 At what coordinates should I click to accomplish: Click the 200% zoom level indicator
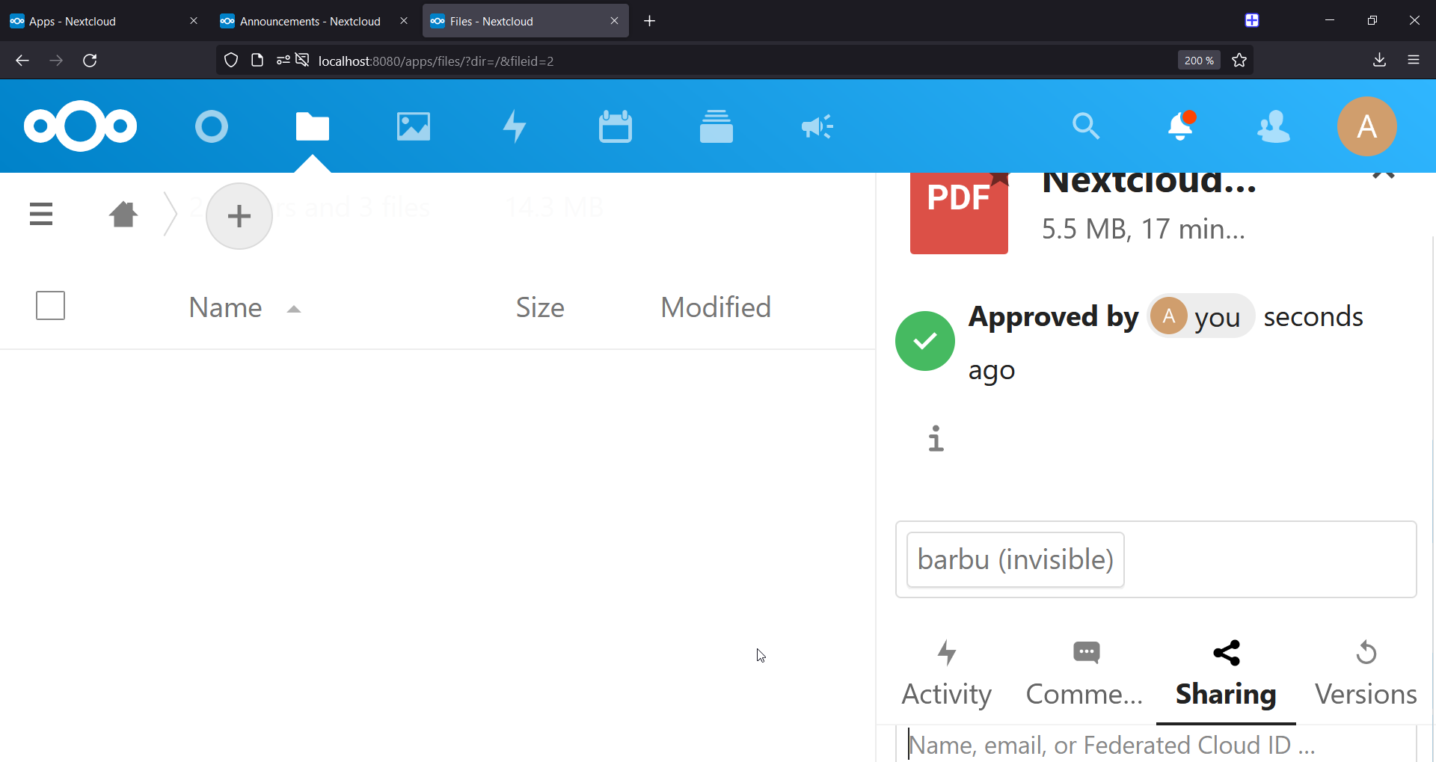[x=1199, y=61]
